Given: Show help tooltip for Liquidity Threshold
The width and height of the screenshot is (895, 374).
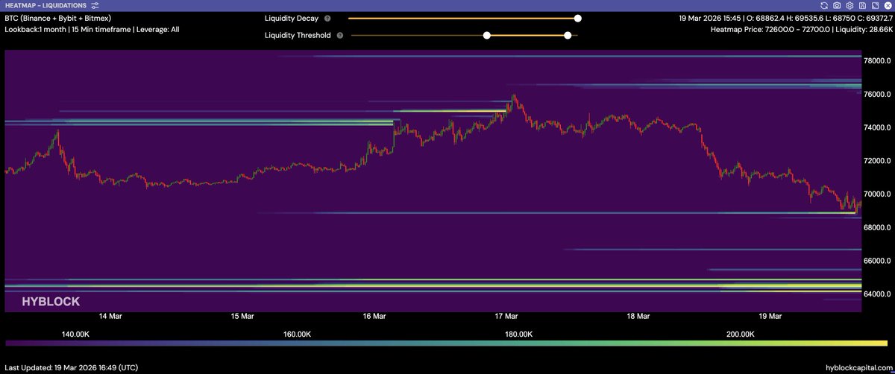Looking at the screenshot, I should (x=340, y=35).
